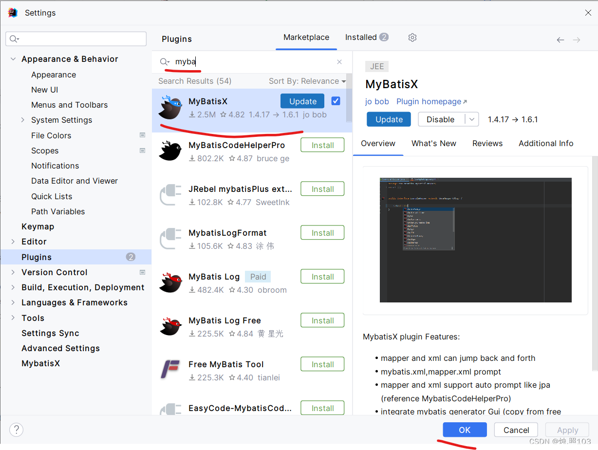Screen dimensions: 598x450
Task: Click the IntelliJ IDEA logo in the title bar
Action: coord(13,13)
